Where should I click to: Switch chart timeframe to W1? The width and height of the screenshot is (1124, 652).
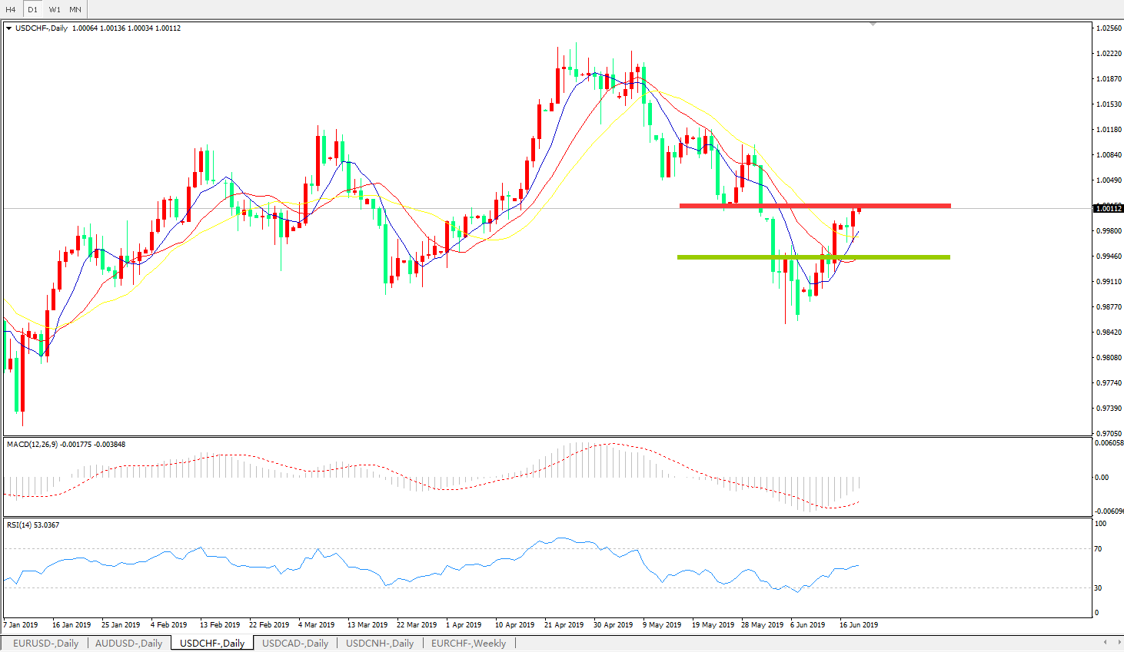(x=55, y=10)
